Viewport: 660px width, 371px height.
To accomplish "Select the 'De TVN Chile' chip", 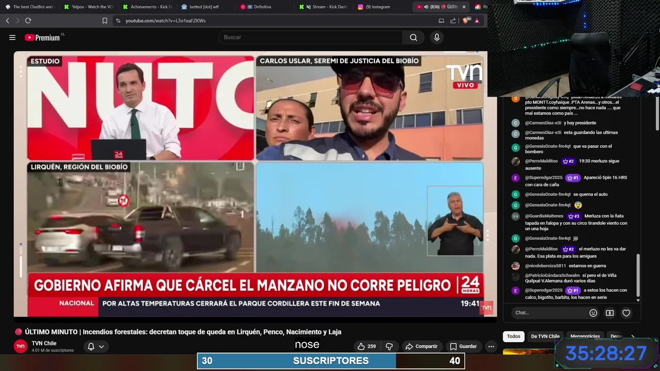I will point(545,336).
